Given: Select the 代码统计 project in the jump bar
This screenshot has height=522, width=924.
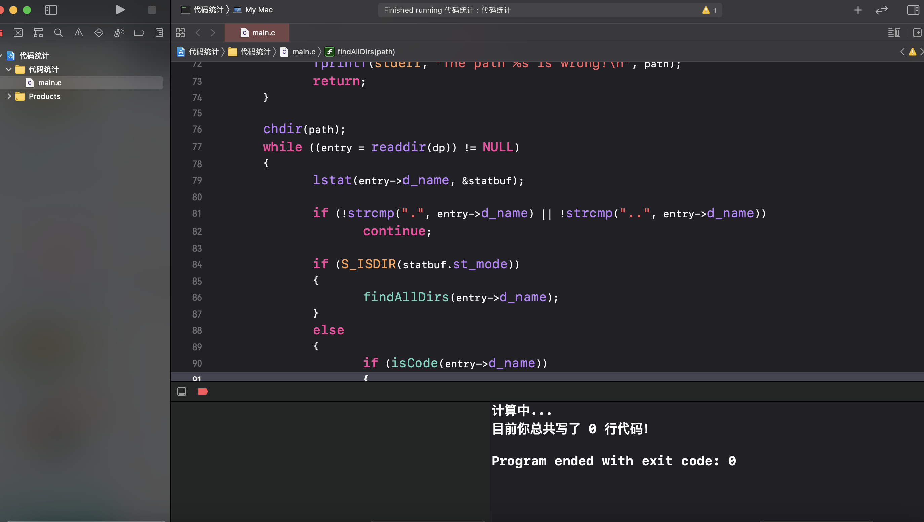Looking at the screenshot, I should point(198,52).
